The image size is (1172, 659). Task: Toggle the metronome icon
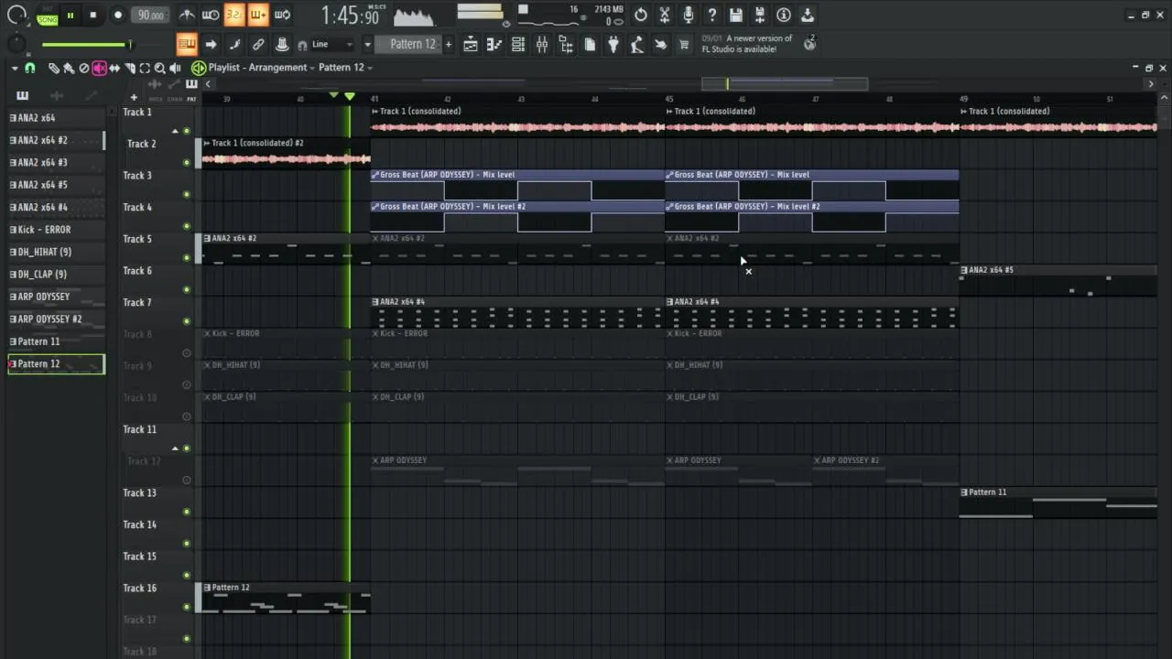187,15
